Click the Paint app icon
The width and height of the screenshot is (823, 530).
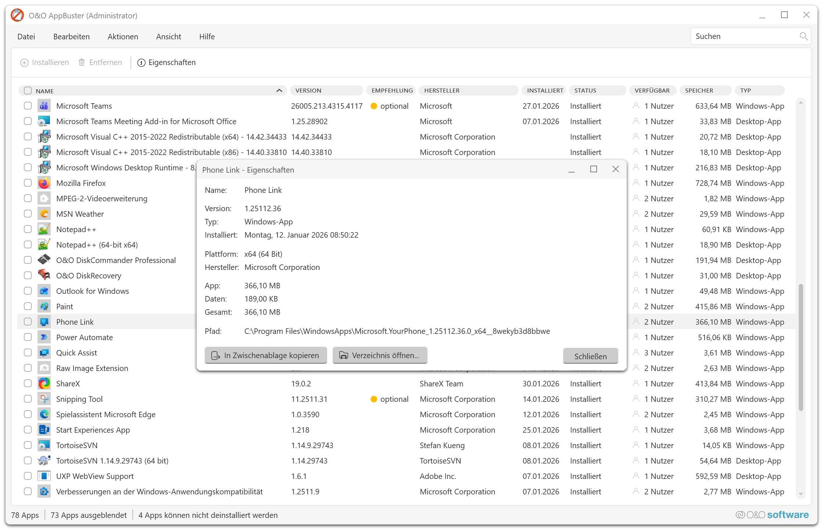pyautogui.click(x=44, y=306)
